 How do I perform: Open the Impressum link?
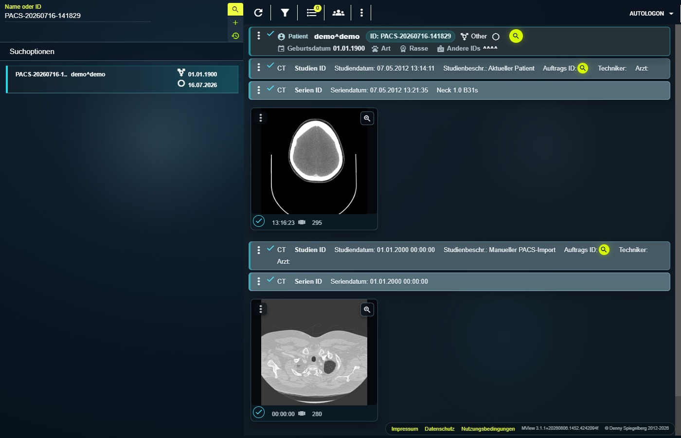(405, 429)
